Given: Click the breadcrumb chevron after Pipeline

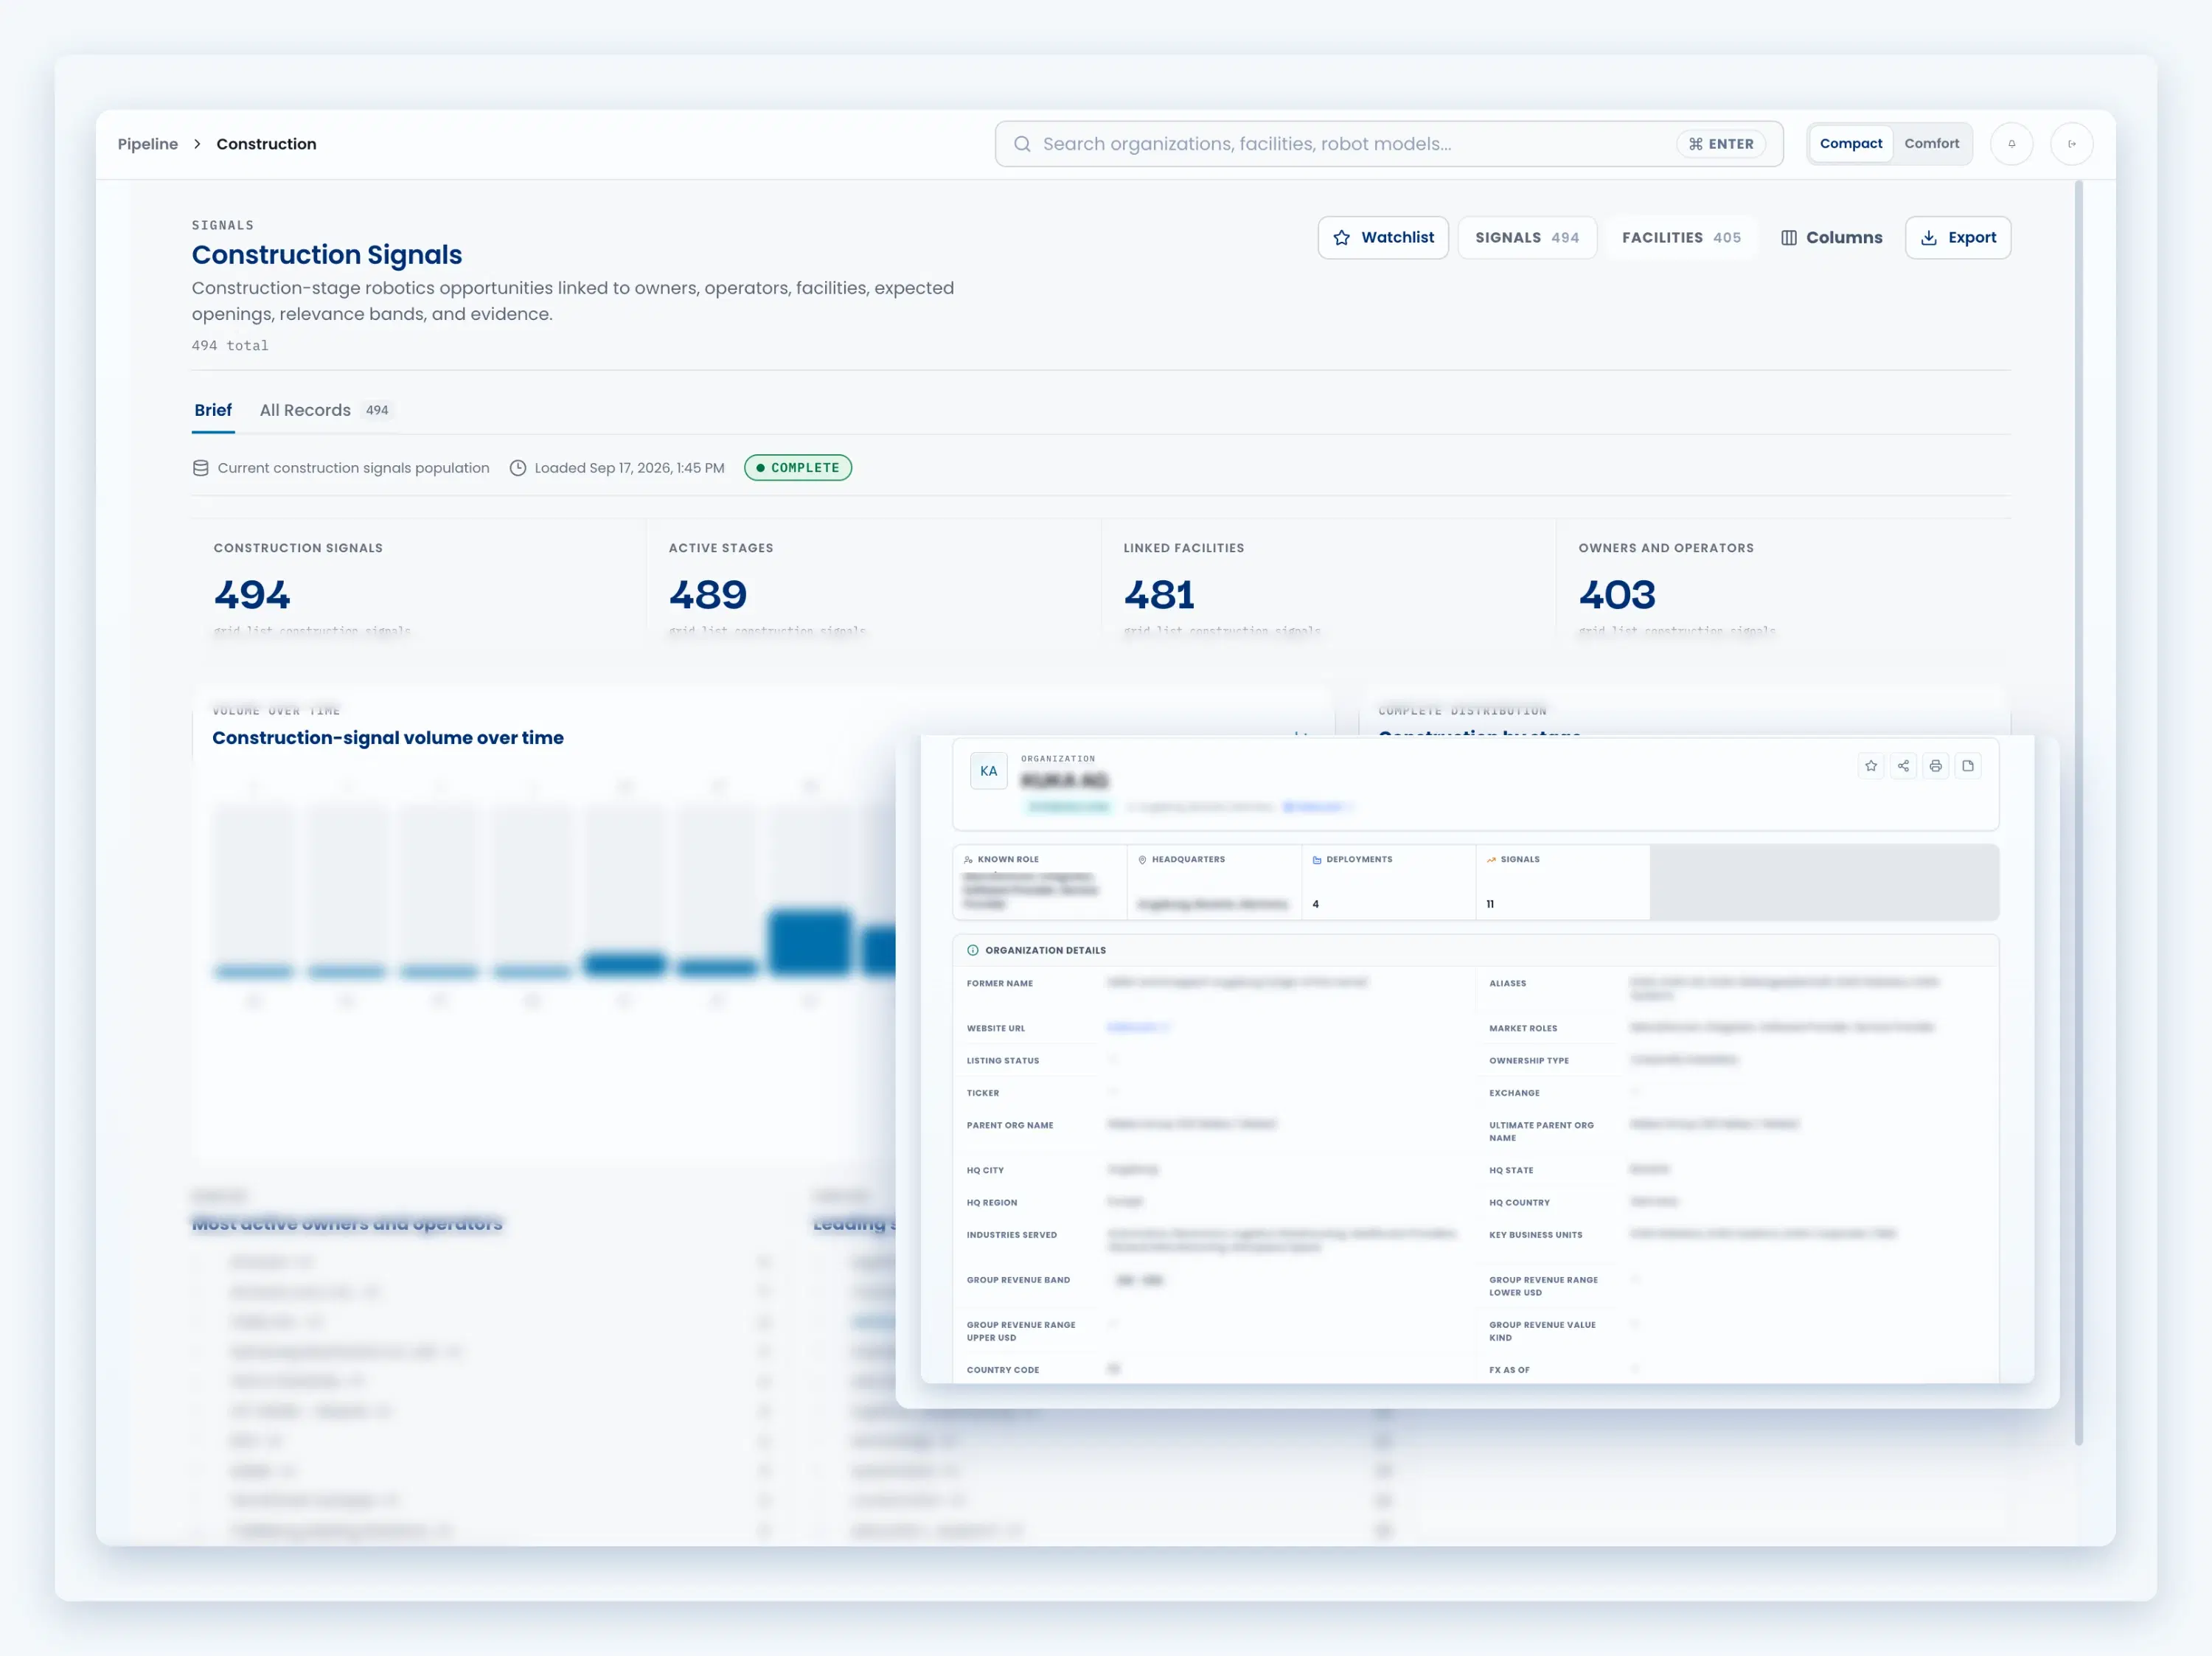Looking at the screenshot, I should click(x=197, y=144).
